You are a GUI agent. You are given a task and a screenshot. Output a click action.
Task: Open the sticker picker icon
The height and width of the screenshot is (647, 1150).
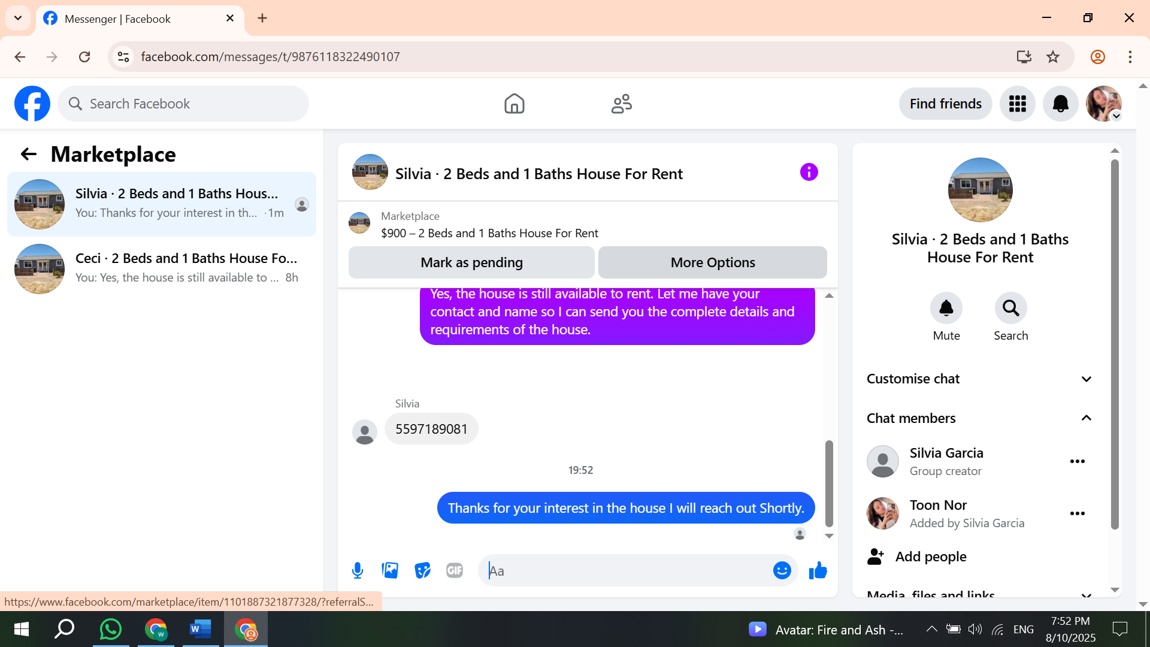coord(422,570)
